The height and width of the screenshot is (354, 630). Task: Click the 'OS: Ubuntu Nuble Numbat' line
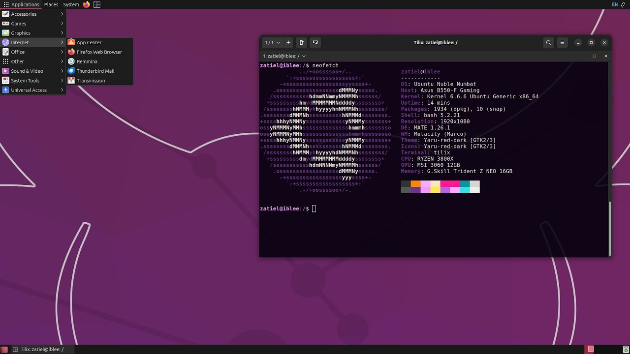[439, 84]
